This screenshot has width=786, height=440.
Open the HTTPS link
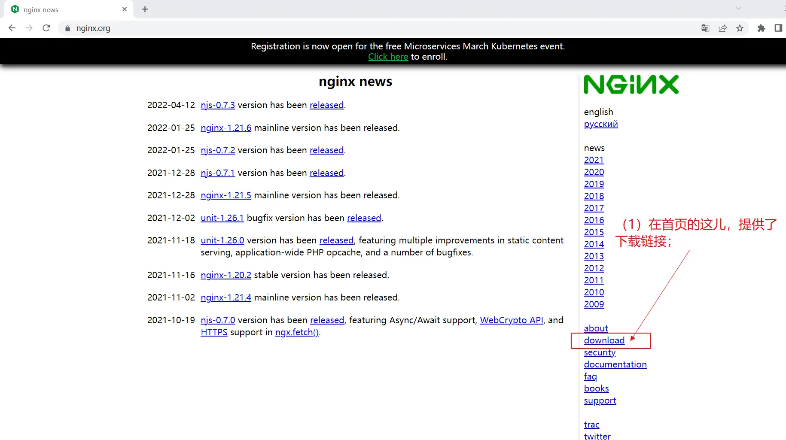[214, 332]
